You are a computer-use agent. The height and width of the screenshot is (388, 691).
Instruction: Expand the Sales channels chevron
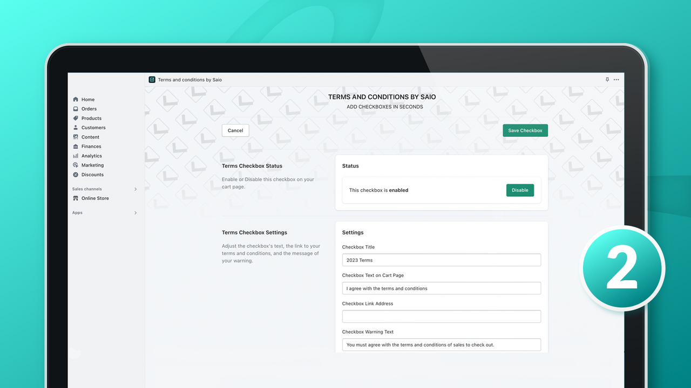pos(136,189)
